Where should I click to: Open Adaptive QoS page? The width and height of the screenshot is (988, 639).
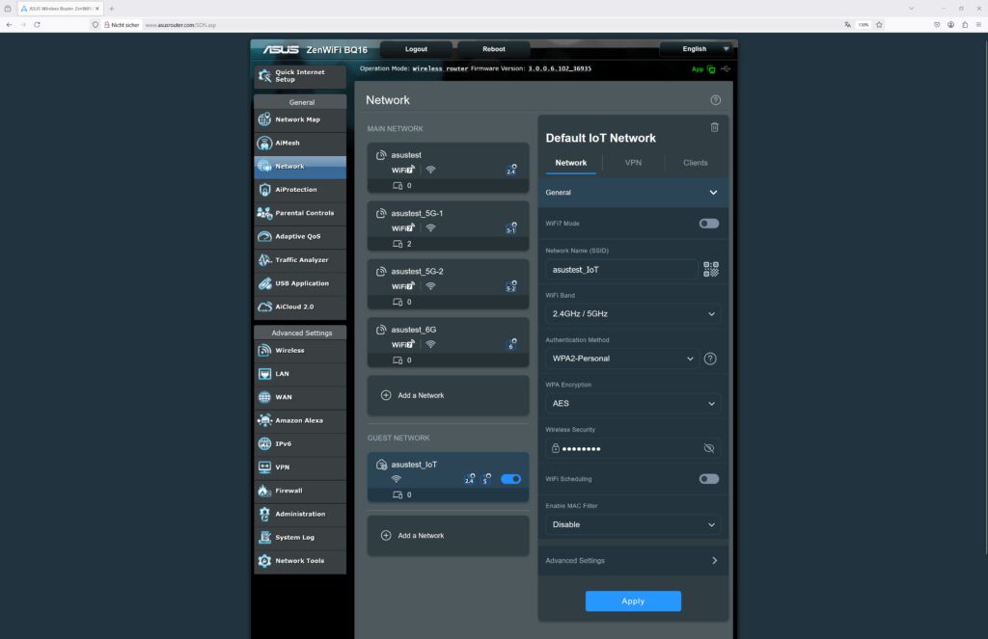coord(300,237)
